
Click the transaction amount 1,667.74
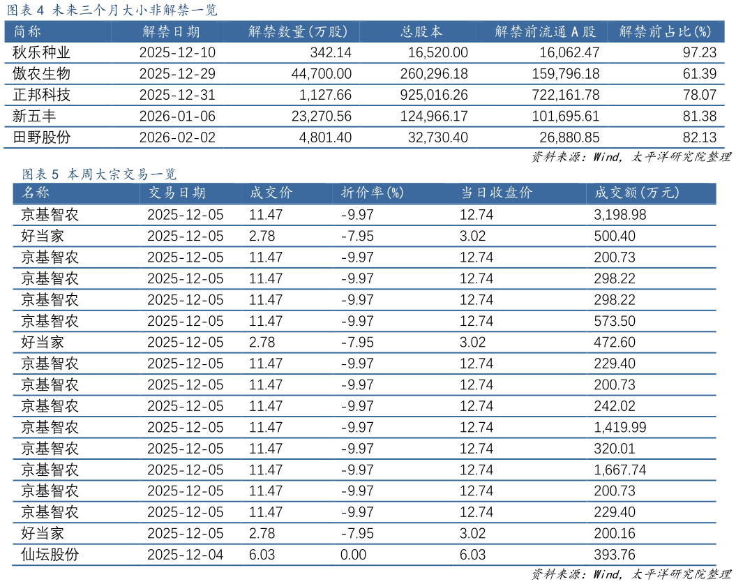point(620,470)
